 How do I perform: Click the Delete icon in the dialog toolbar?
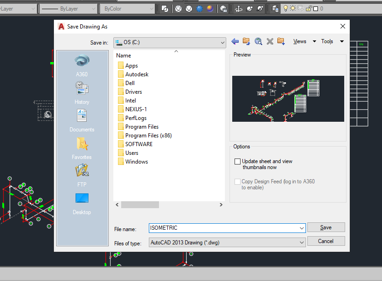pyautogui.click(x=270, y=41)
